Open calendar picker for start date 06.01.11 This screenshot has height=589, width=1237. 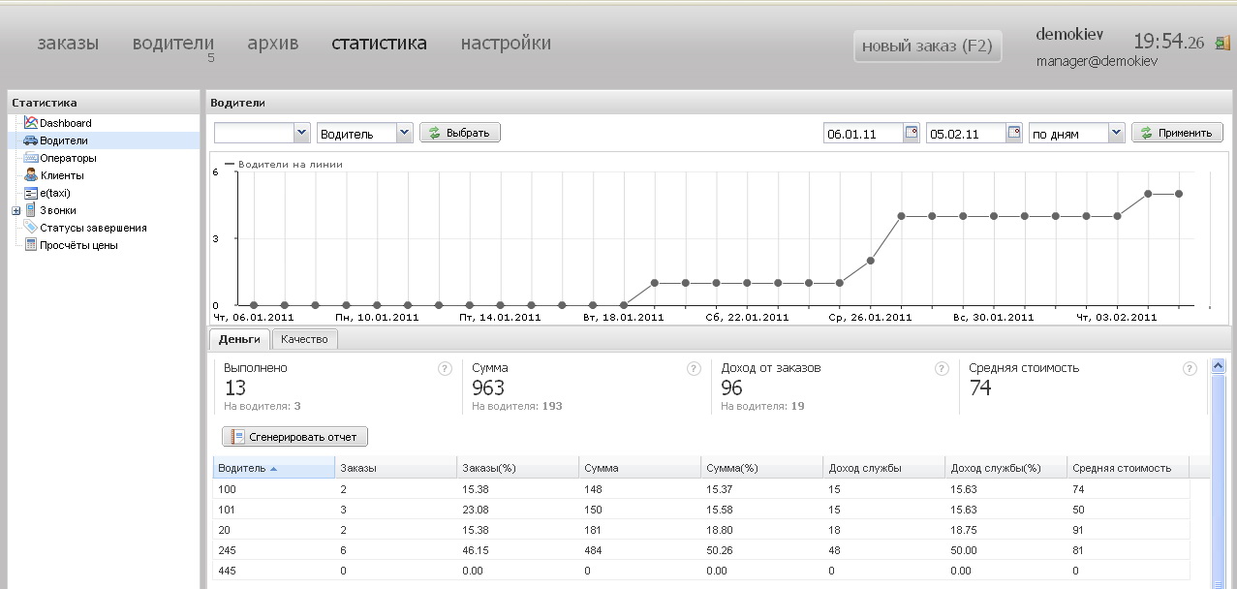[912, 133]
